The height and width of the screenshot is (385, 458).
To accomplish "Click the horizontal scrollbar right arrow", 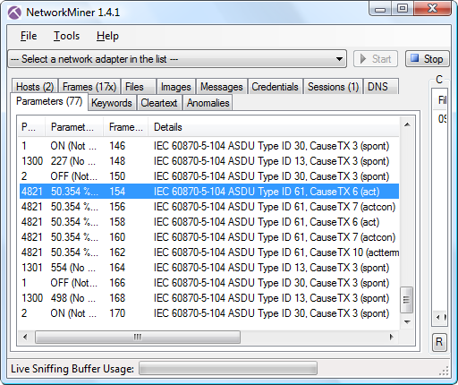I will point(391,337).
